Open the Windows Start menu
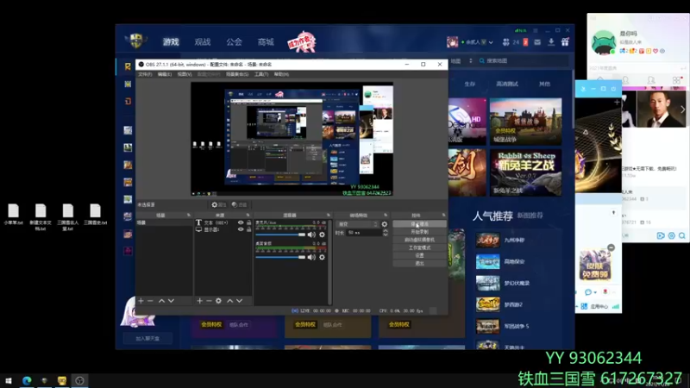690x388 pixels. tap(9, 380)
